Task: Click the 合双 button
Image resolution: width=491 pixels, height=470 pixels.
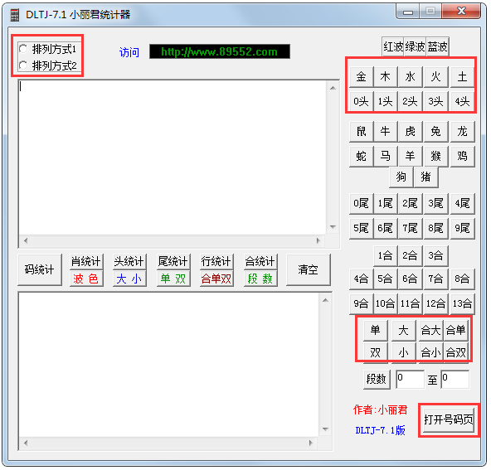Action: [456, 352]
